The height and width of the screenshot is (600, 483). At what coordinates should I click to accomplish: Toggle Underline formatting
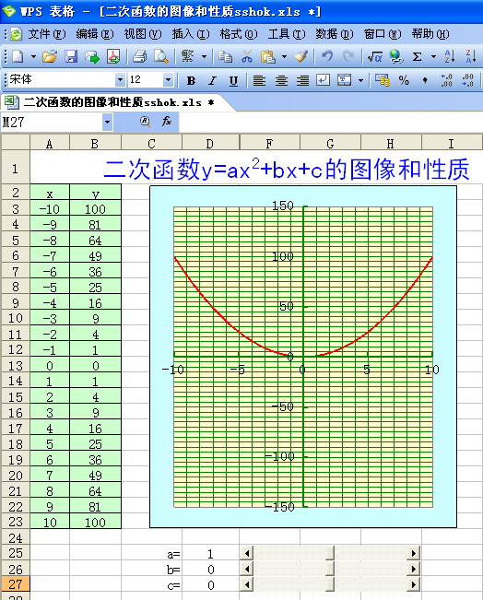tap(233, 80)
